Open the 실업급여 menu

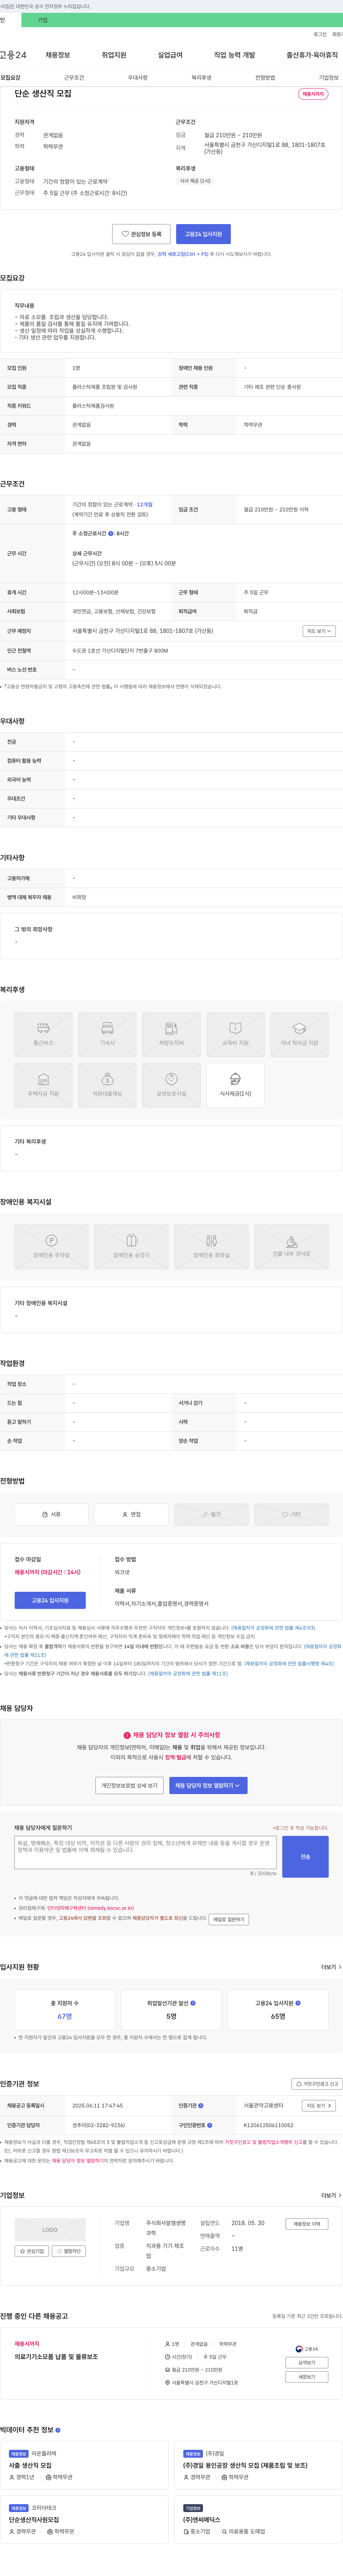click(170, 55)
